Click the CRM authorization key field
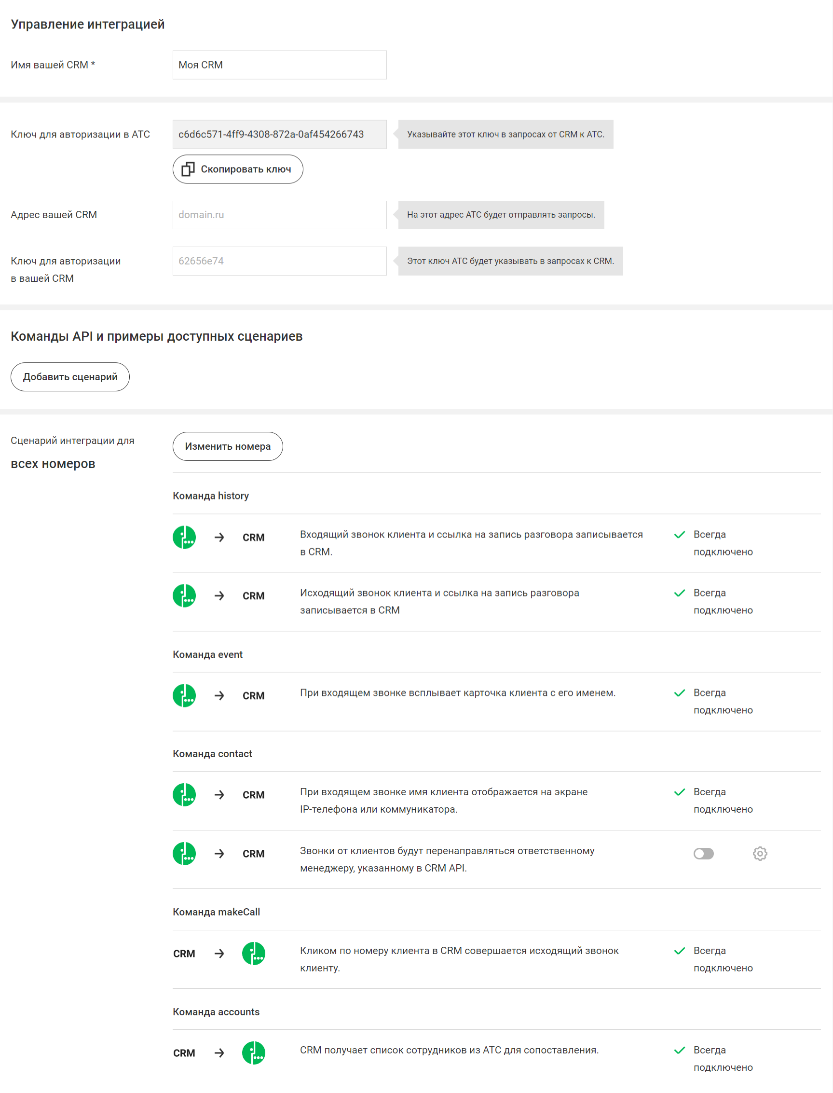833x1093 pixels. (279, 261)
